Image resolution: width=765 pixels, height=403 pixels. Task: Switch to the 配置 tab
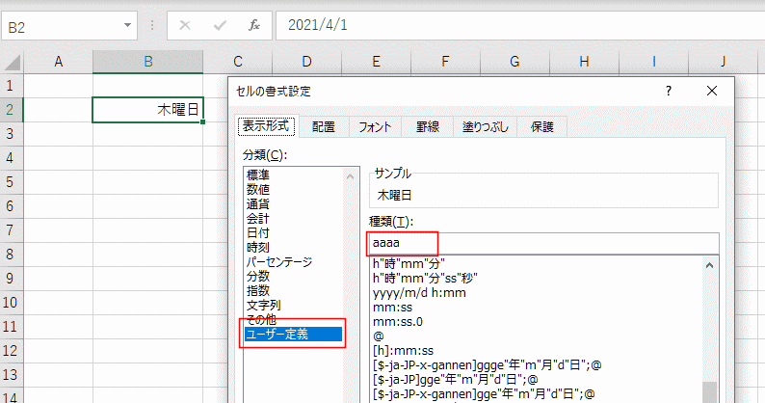[x=323, y=127]
